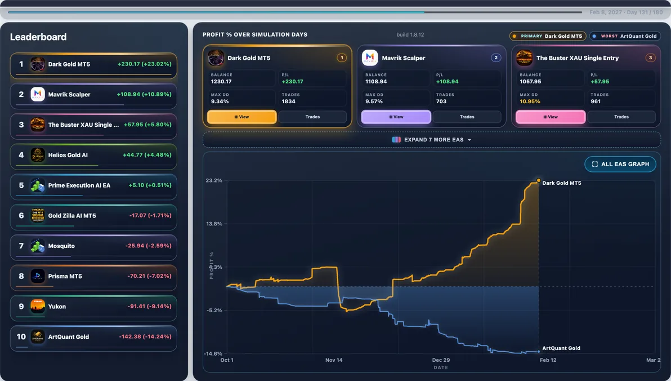Click the Trades 961 value

(596, 101)
